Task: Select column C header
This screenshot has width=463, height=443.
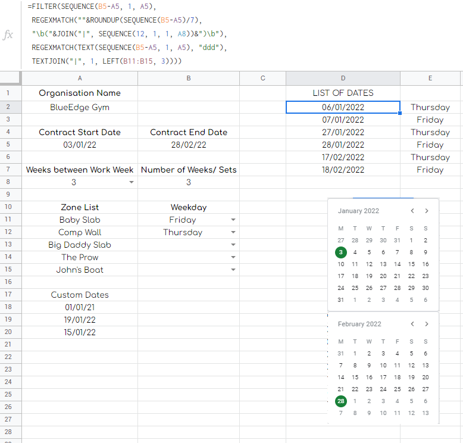Action: [x=263, y=79]
